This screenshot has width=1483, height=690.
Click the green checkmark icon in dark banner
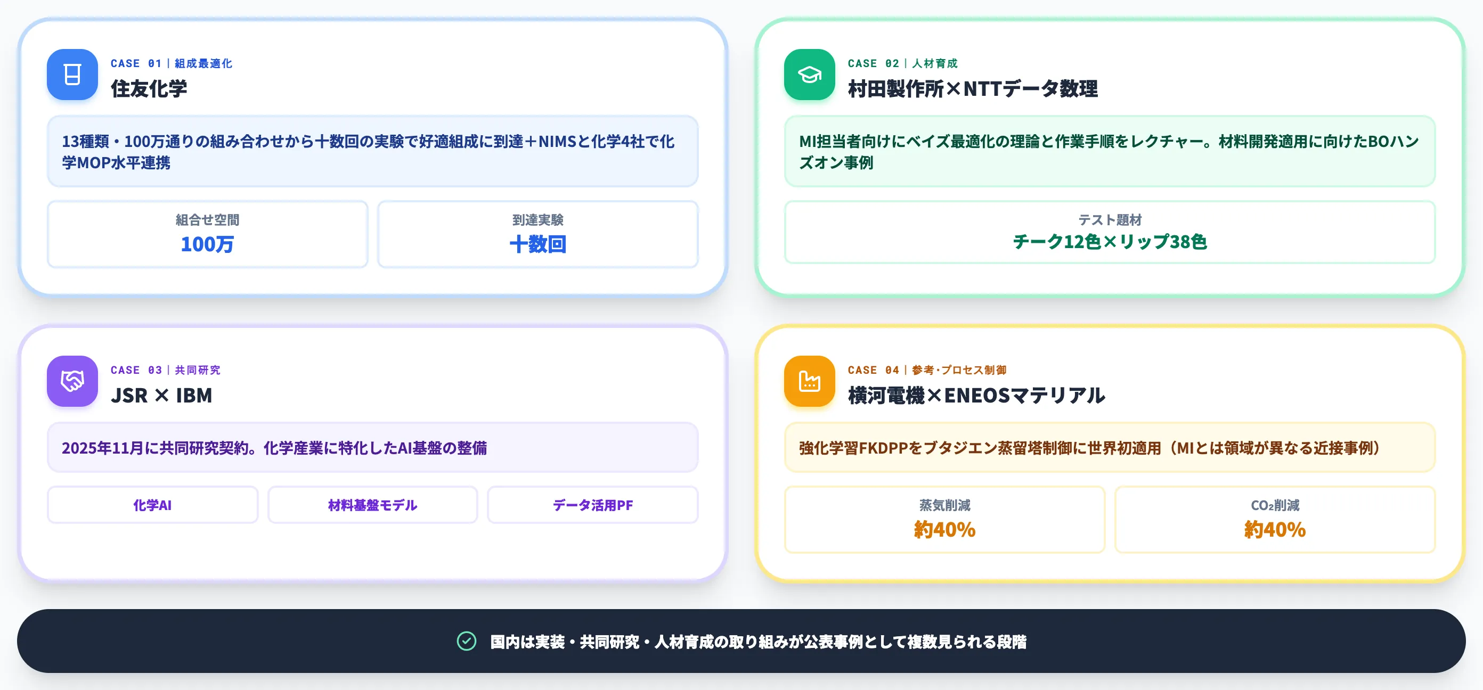(466, 641)
